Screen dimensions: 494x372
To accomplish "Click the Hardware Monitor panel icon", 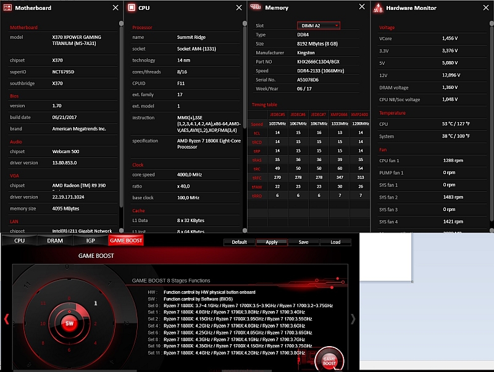I will point(377,8).
